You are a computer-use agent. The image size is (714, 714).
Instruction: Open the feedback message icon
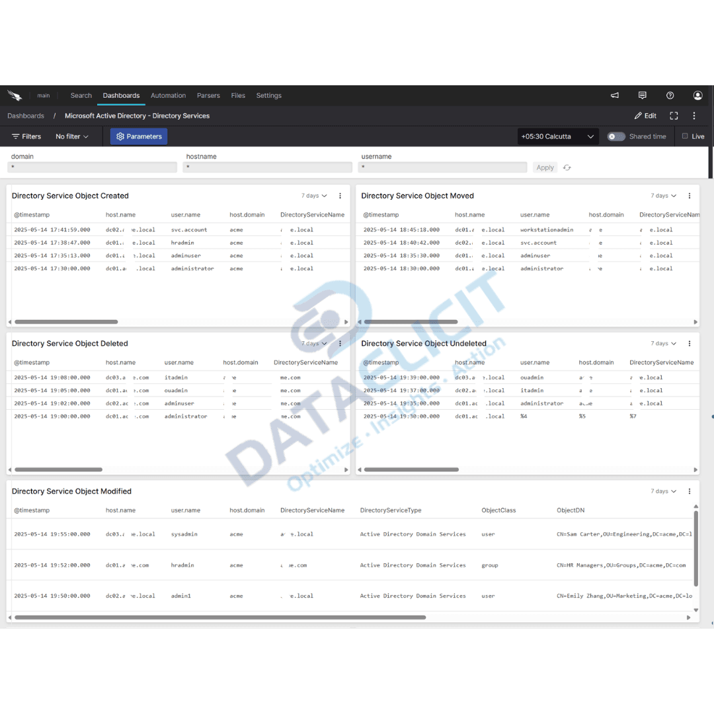[x=642, y=95]
